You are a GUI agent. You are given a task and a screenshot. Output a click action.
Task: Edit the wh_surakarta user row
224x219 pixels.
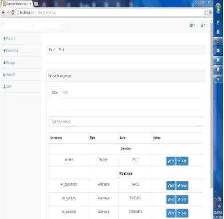[171, 213]
